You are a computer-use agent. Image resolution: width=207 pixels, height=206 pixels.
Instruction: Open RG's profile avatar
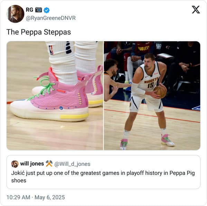15,14
